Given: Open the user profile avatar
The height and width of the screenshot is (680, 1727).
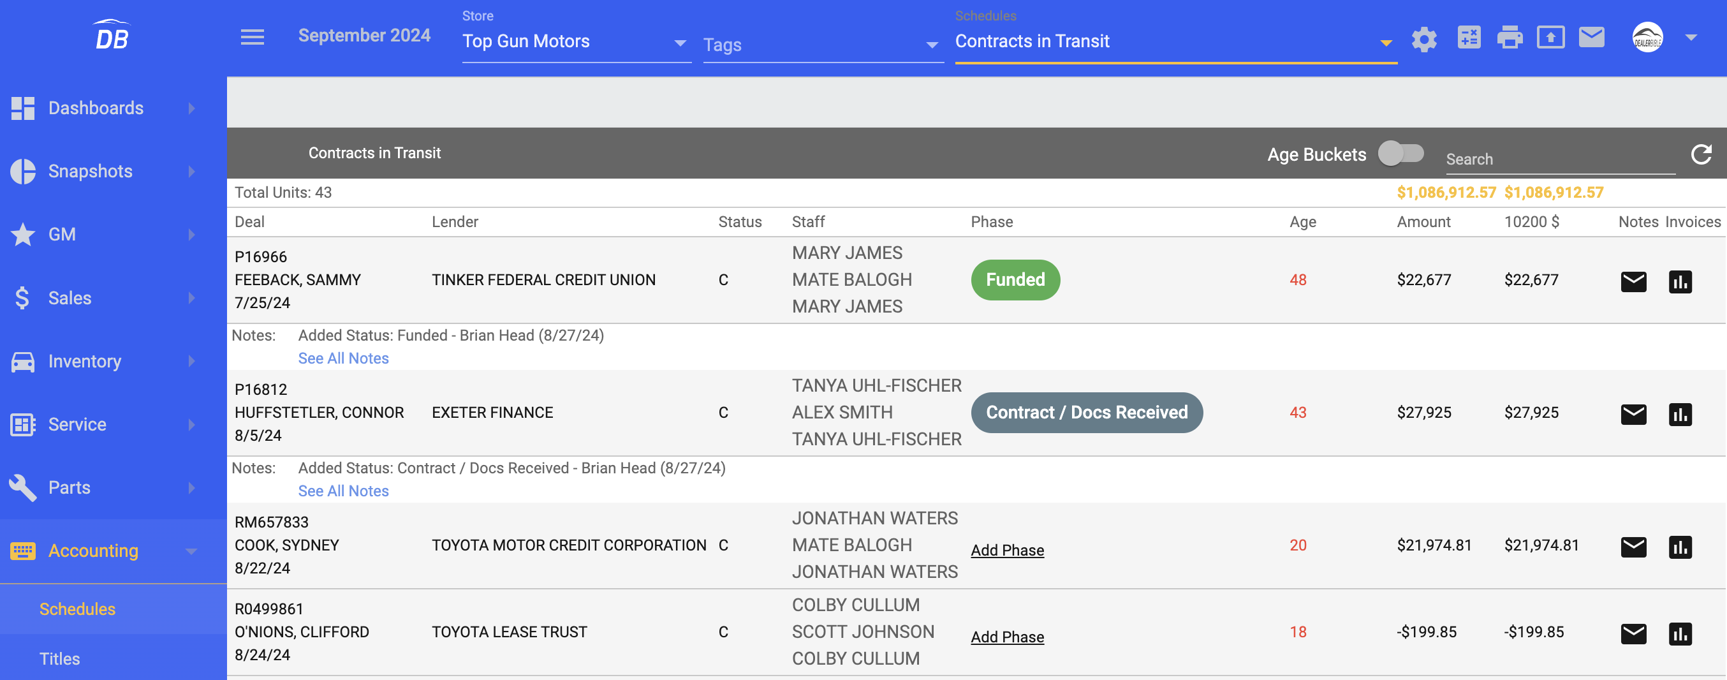Looking at the screenshot, I should click(x=1647, y=37).
